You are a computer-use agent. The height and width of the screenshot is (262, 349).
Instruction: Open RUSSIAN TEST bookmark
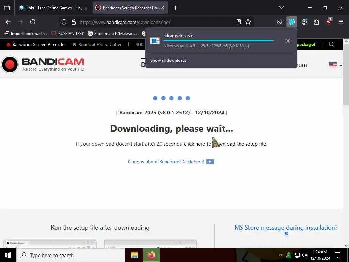(68, 34)
